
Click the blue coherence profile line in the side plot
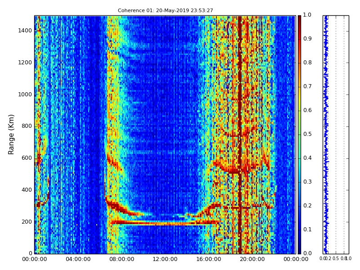[x=326, y=135]
